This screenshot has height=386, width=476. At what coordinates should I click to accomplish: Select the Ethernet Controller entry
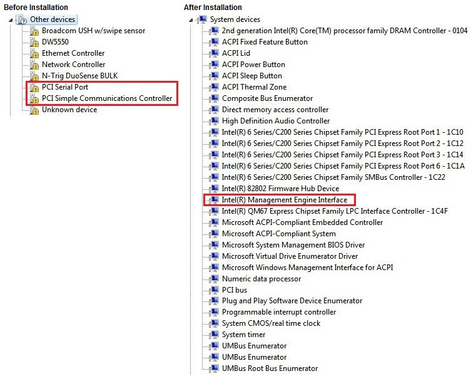click(73, 53)
